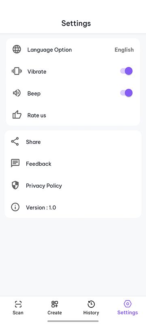Turn off the Vibrate switch
Image resolution: width=146 pixels, height=324 pixels.
127,71
